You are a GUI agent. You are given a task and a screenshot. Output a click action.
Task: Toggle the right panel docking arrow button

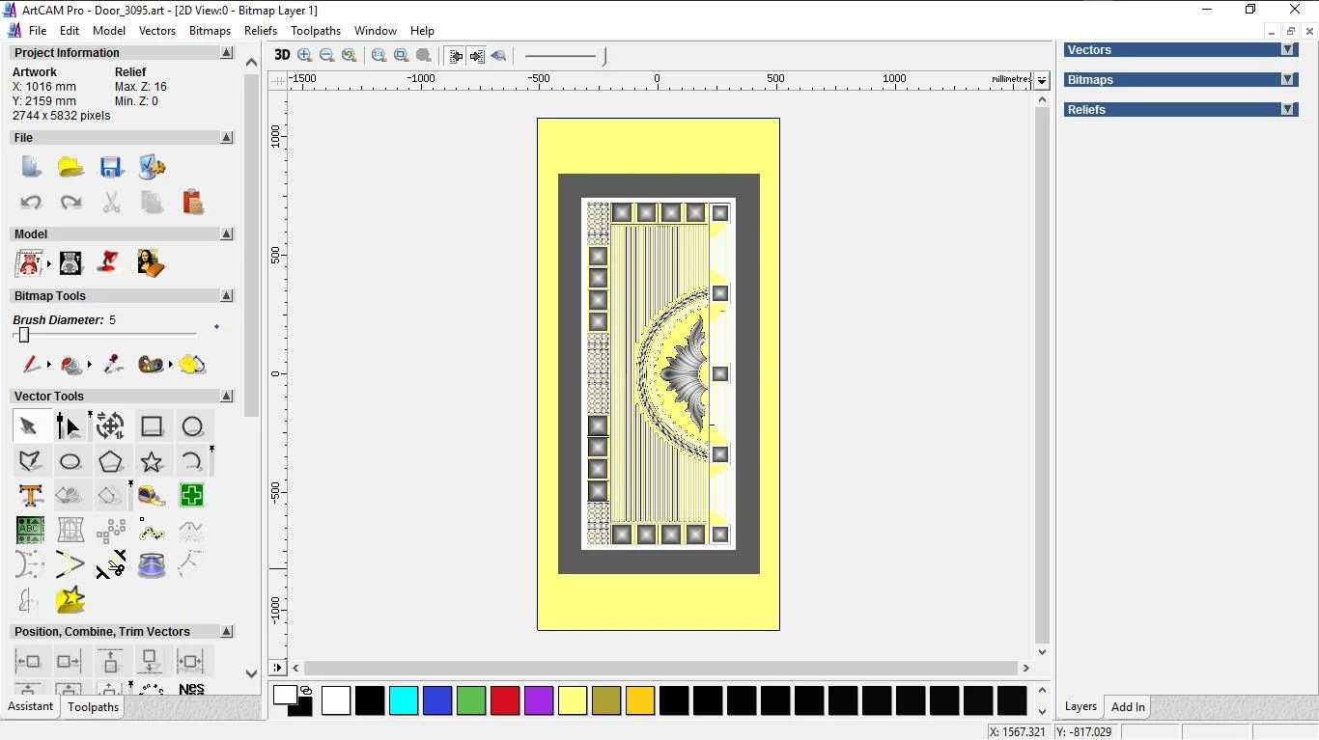(477, 56)
